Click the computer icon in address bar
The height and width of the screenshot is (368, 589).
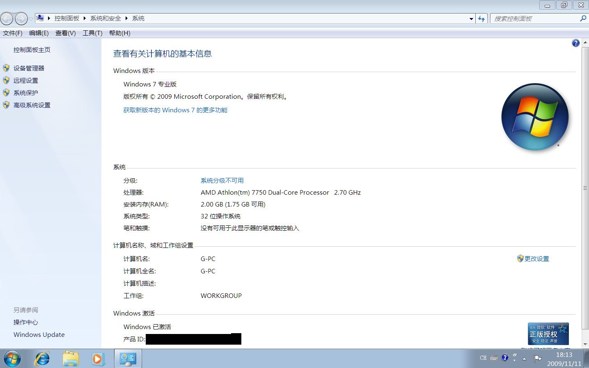coord(40,18)
